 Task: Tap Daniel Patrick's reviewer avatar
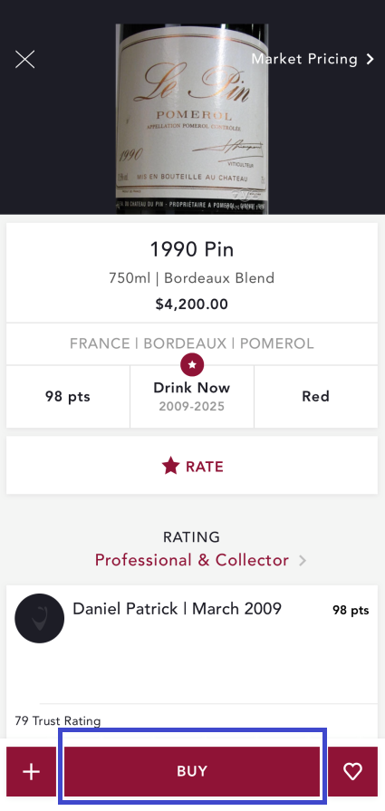pos(39,618)
